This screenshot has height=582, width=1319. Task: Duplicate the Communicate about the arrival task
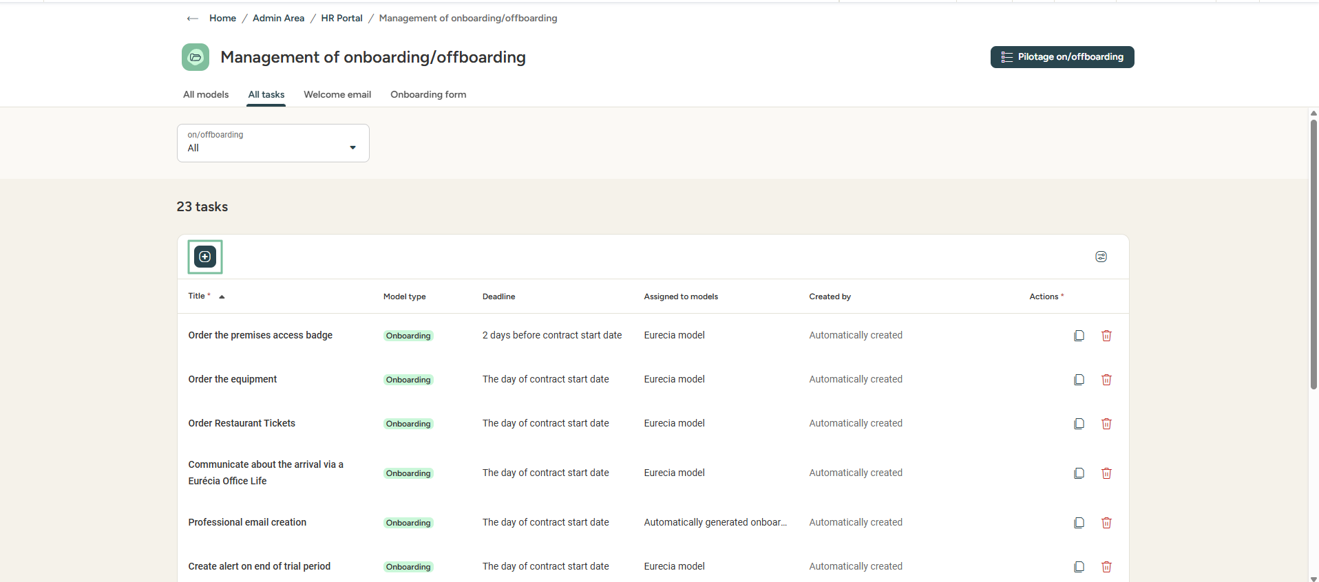click(1079, 473)
